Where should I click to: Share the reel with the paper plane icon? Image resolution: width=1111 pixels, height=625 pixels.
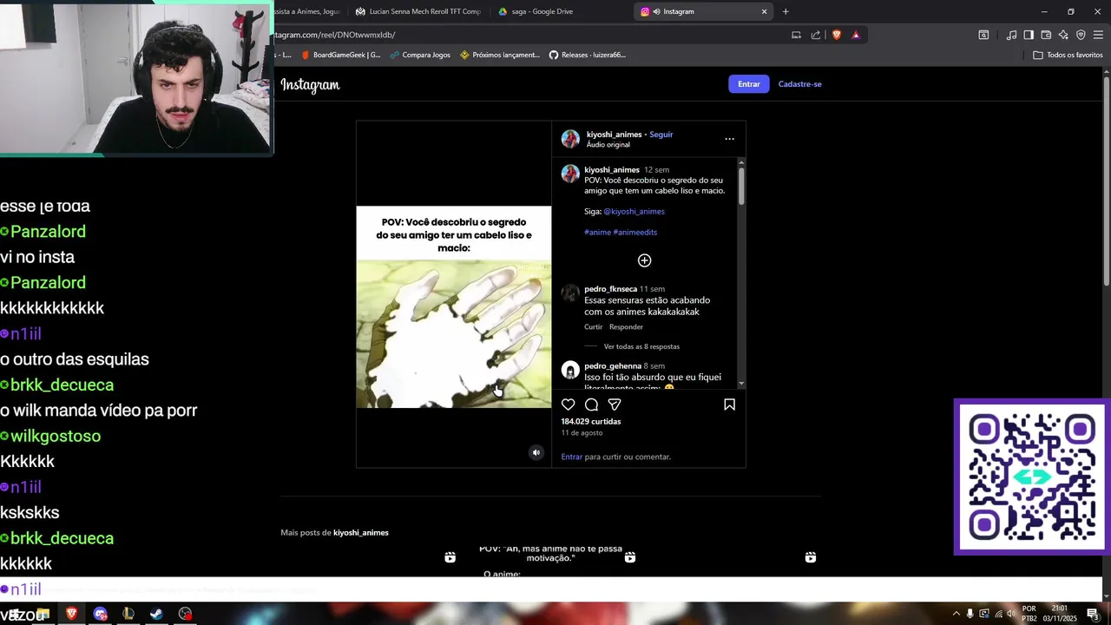615,405
